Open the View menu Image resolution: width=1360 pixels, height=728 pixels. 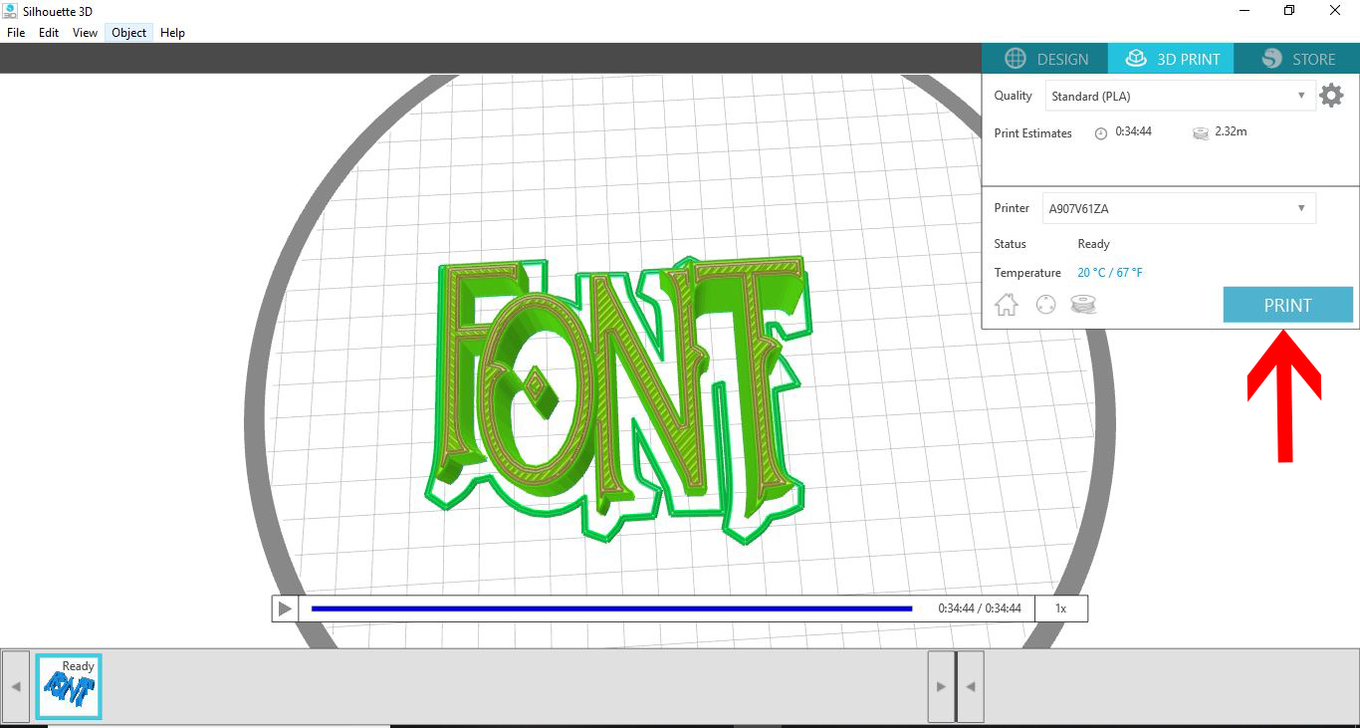(85, 33)
